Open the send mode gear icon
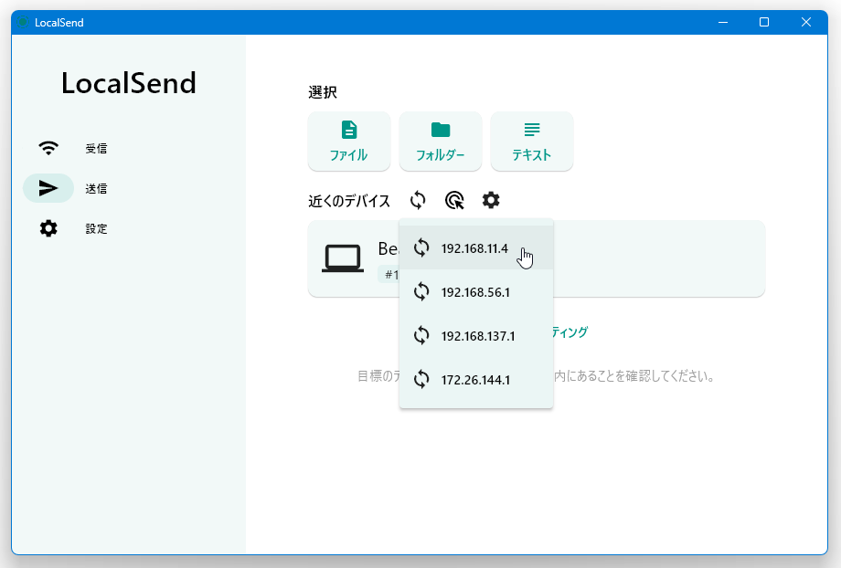 (491, 200)
